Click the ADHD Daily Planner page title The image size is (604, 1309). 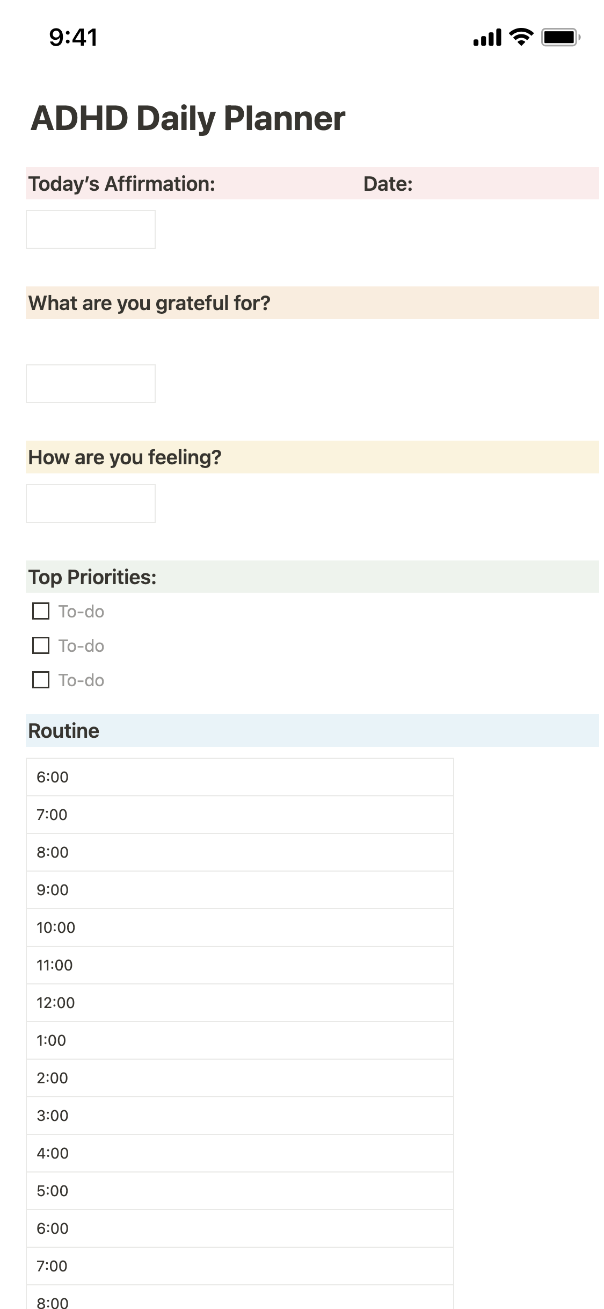[188, 118]
